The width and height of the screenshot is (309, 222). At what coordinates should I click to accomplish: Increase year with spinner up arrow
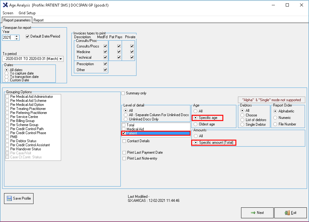pyautogui.click(x=17, y=36)
